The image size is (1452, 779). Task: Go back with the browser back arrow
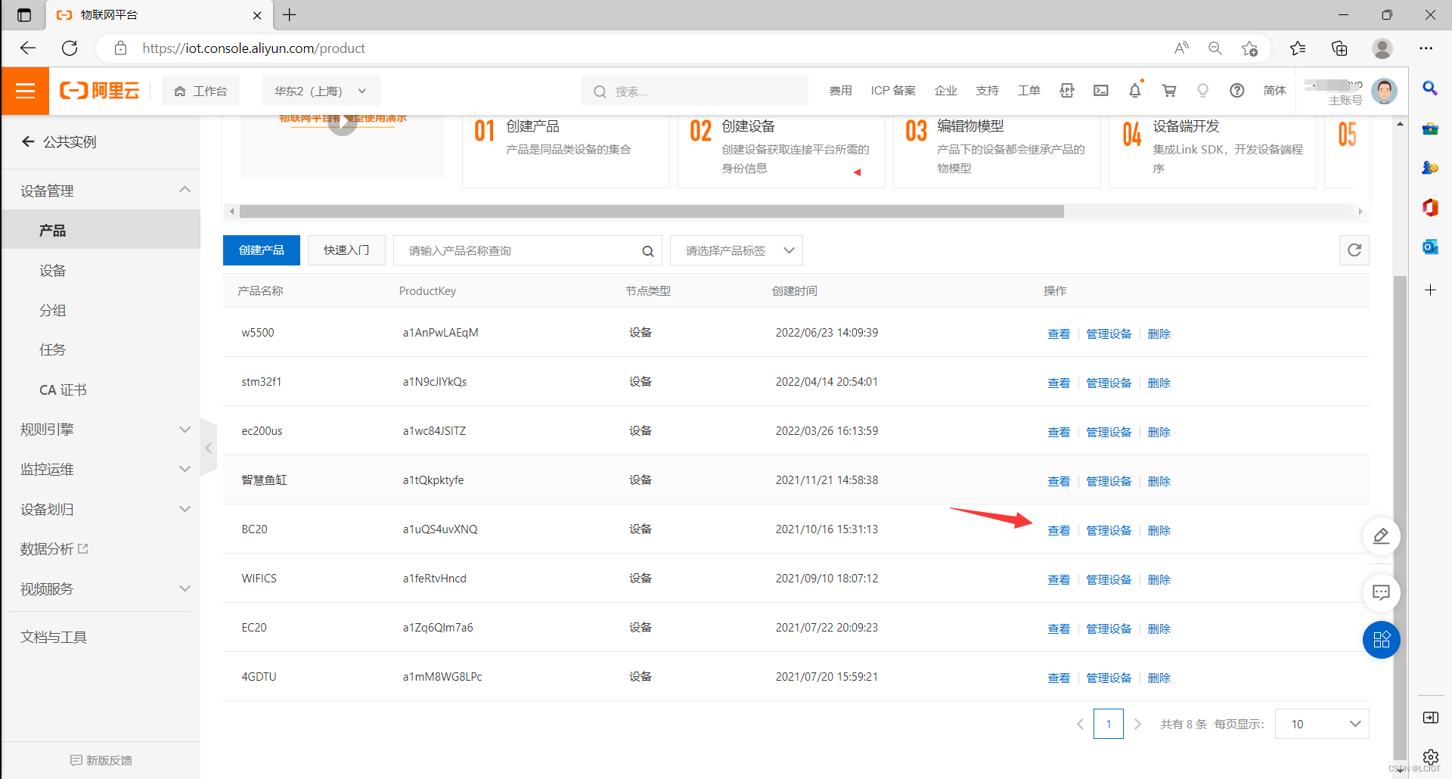tap(28, 48)
